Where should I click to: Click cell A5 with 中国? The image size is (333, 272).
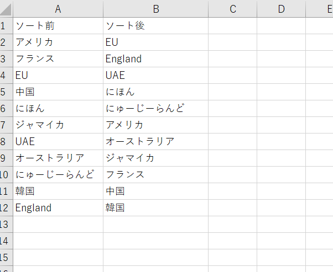point(58,92)
